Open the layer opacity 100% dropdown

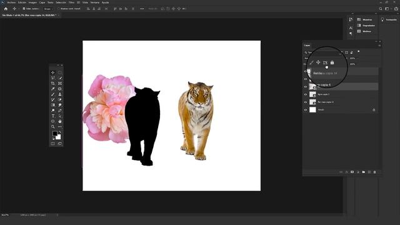pyautogui.click(x=357, y=58)
